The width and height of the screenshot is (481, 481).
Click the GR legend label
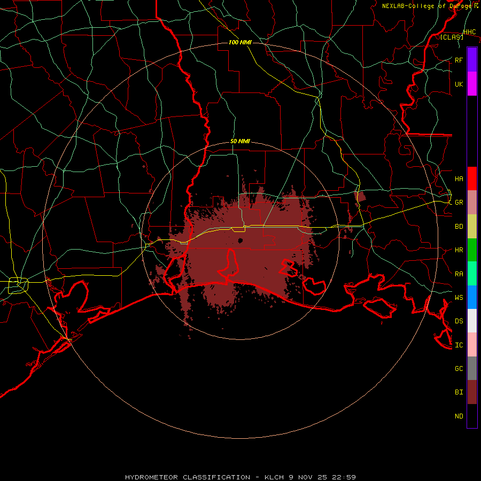click(x=459, y=203)
